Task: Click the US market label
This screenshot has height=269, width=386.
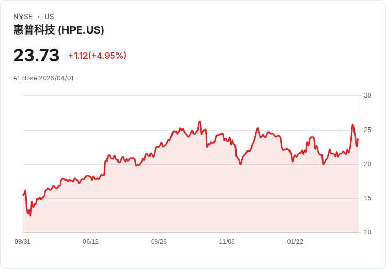Action: click(49, 17)
